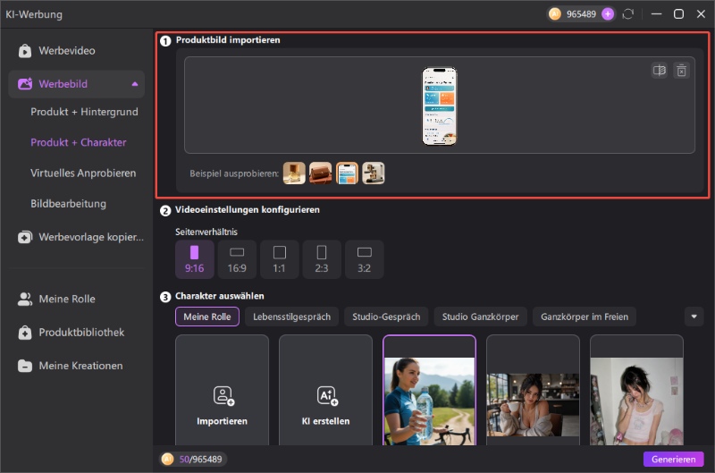This screenshot has width=715, height=473.
Task: Select 3:2 aspect ratio
Action: click(364, 259)
